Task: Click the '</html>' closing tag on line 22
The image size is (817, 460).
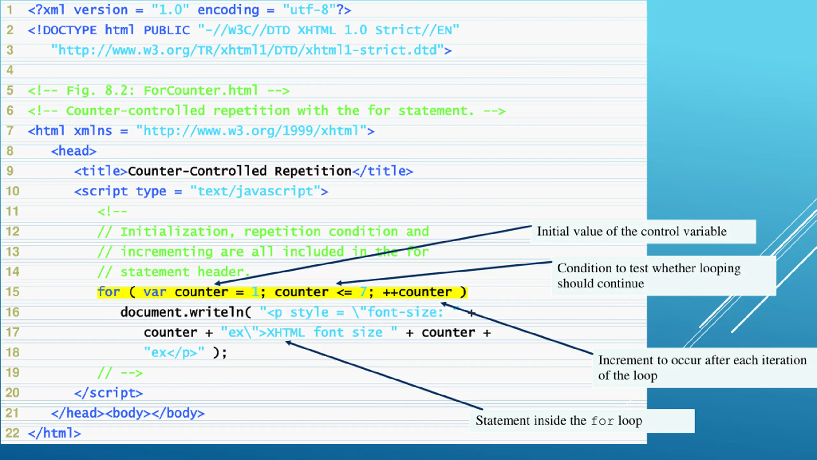Action: point(54,433)
